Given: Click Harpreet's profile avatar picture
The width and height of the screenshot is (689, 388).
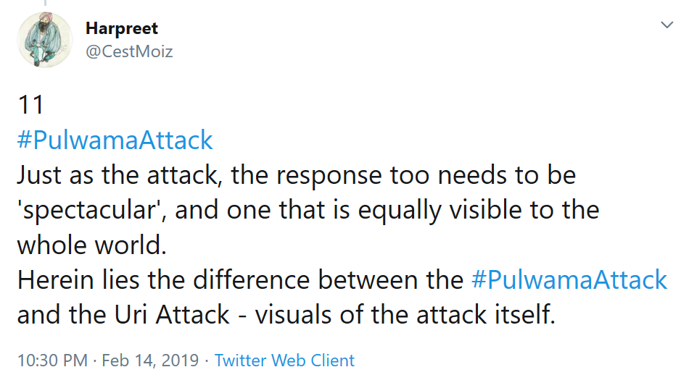Looking at the screenshot, I should coord(45,41).
